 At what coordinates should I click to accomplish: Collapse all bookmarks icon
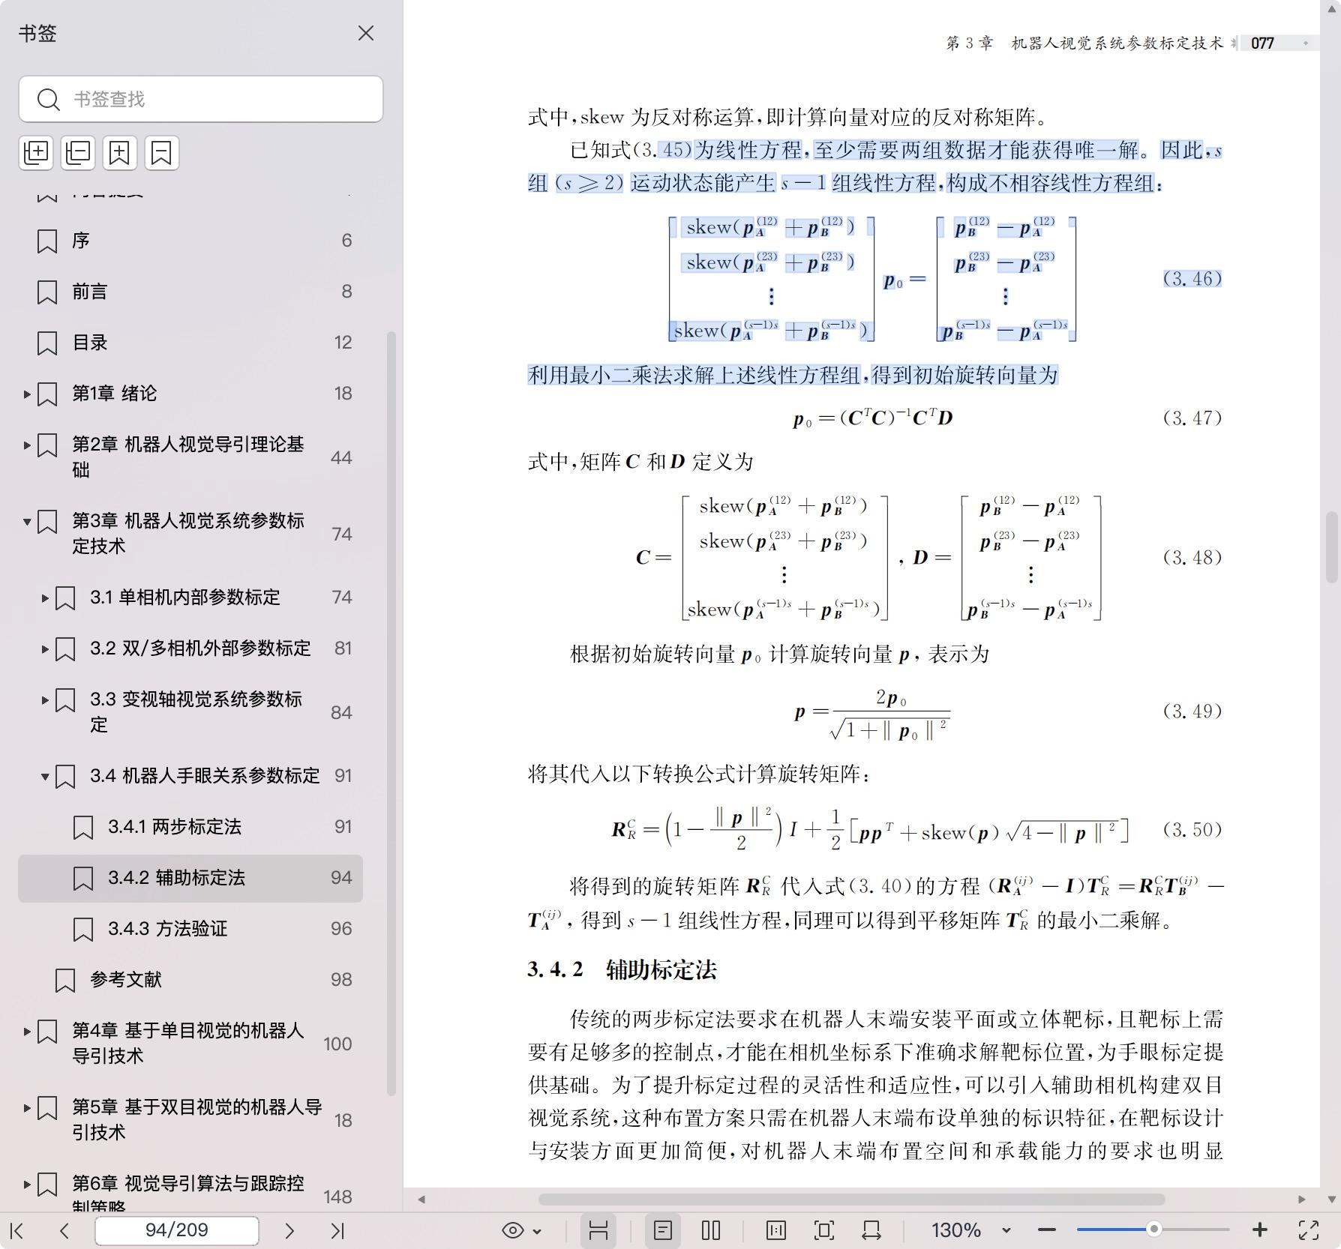pos(78,153)
